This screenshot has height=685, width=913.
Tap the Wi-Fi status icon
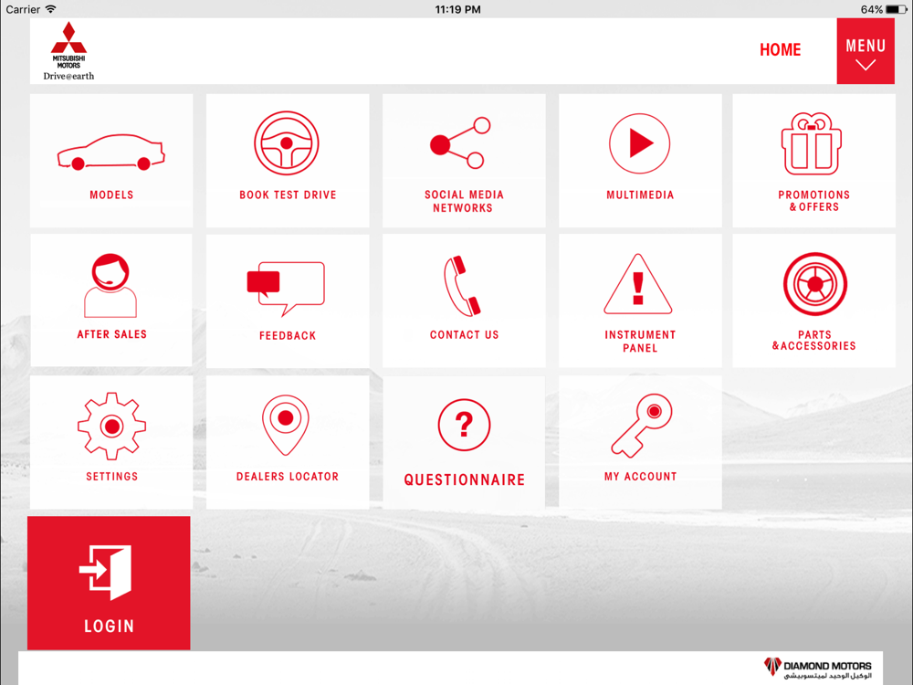click(x=50, y=9)
